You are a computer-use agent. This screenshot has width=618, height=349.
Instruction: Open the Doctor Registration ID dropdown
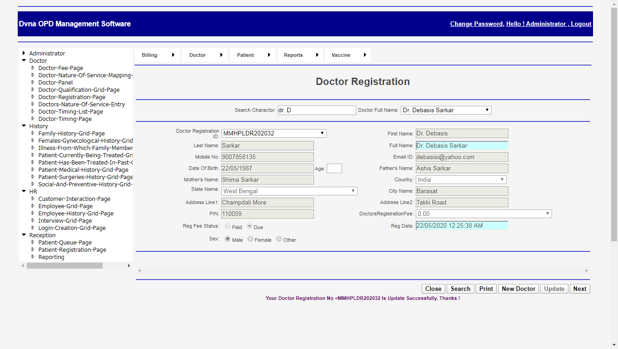pos(274,133)
